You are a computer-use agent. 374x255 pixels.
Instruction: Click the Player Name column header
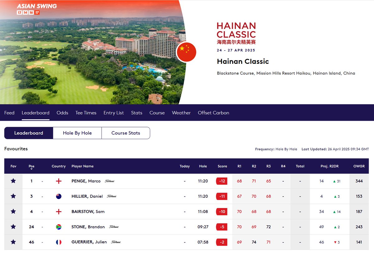point(83,166)
